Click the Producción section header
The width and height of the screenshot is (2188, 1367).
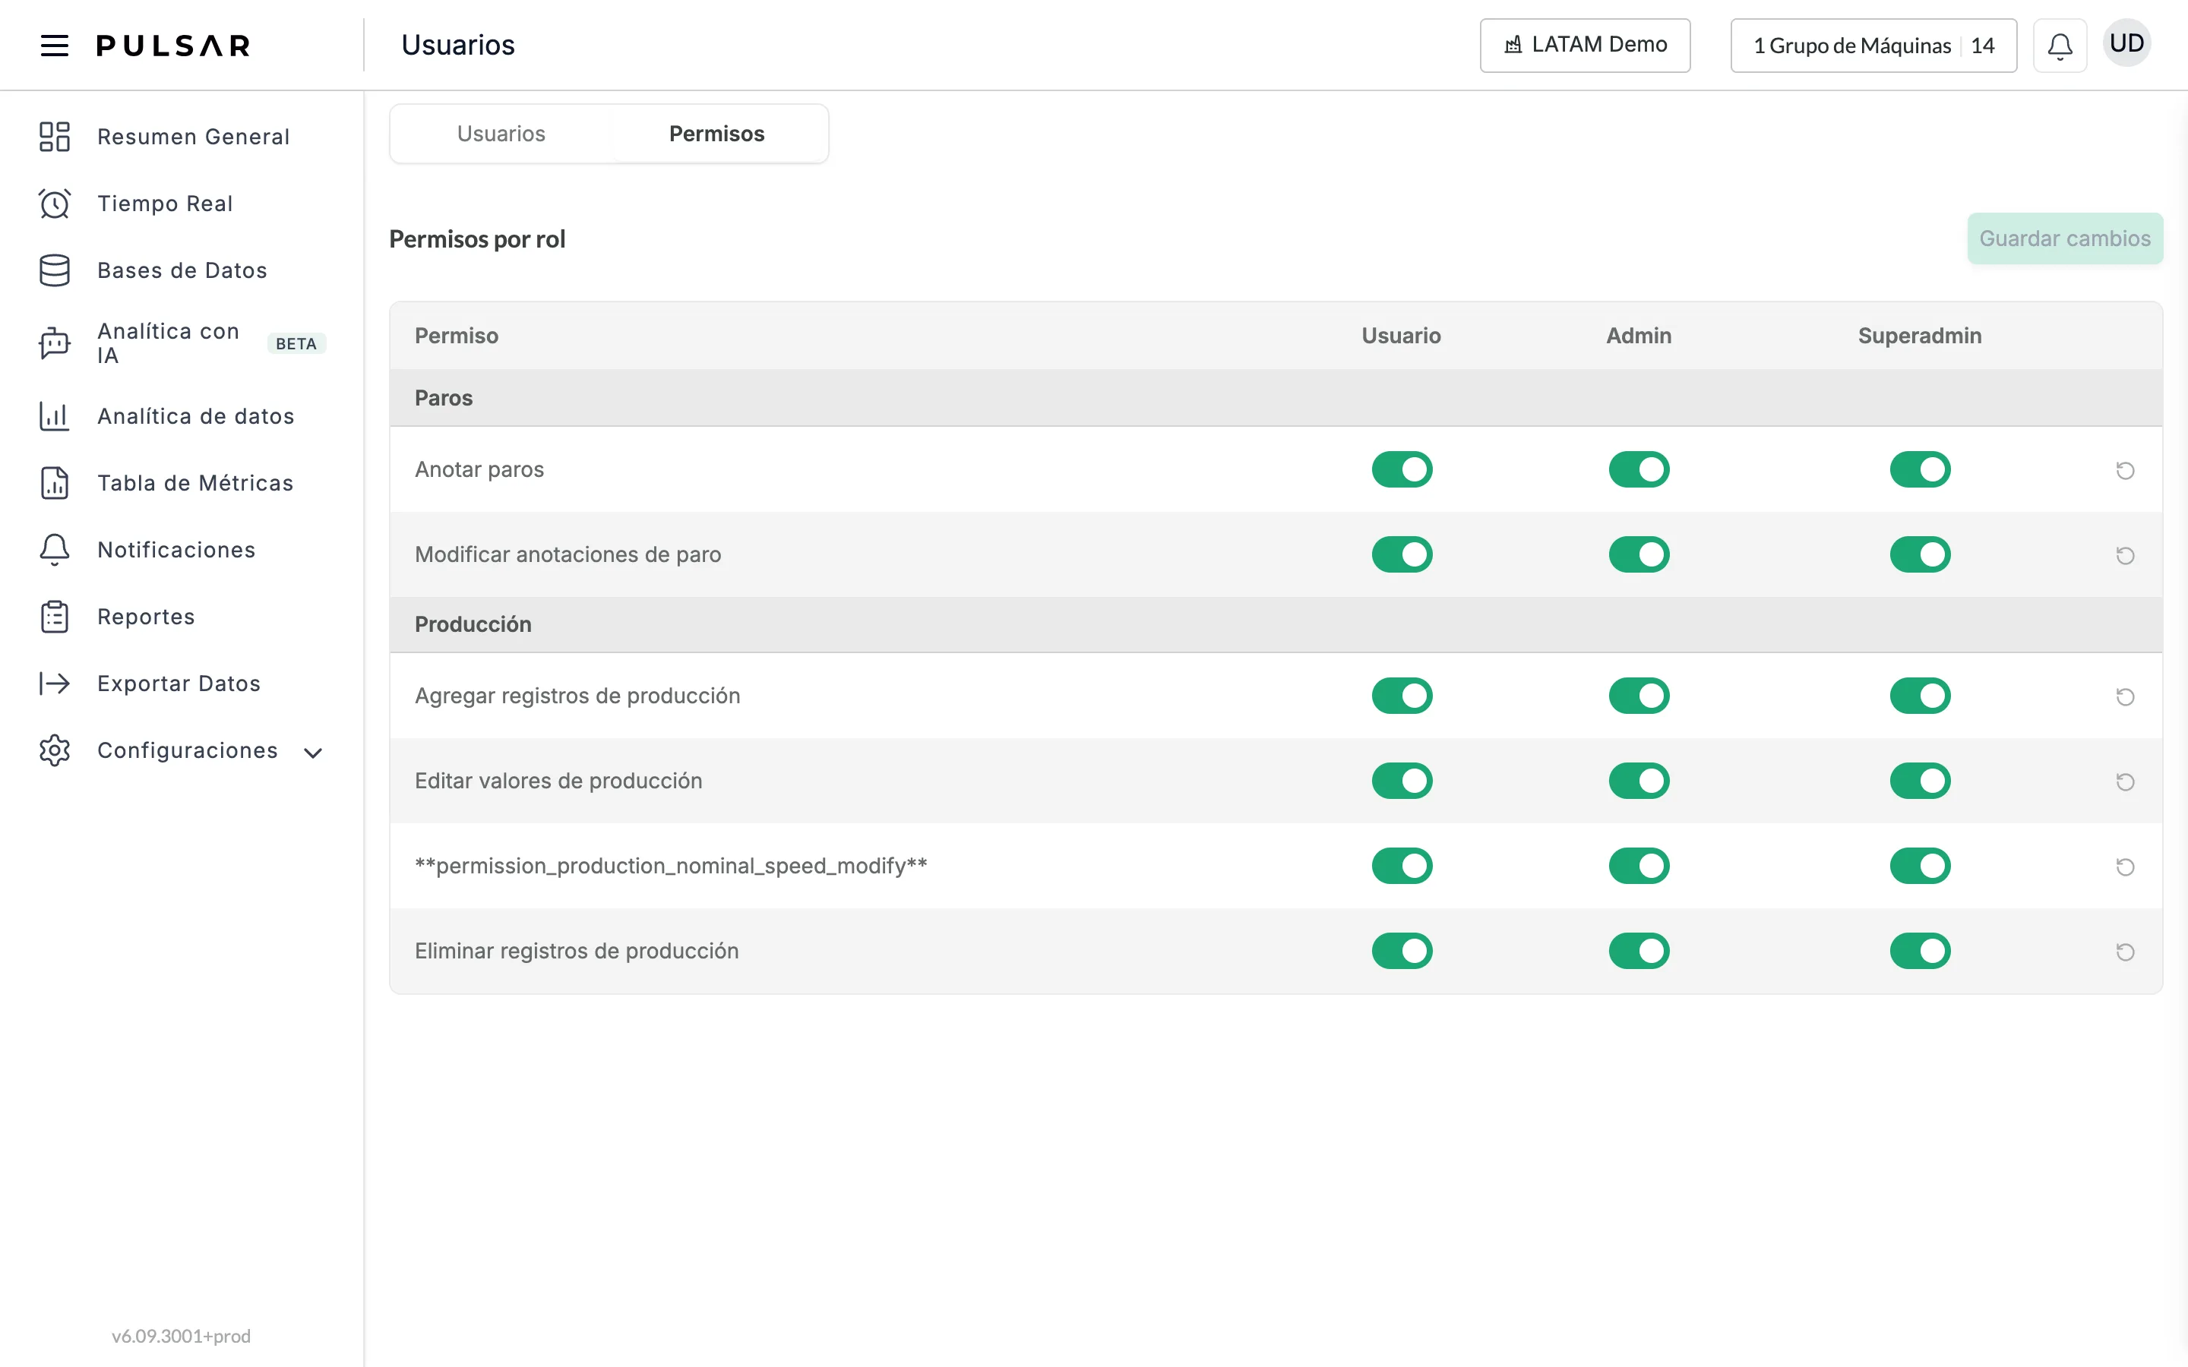pyautogui.click(x=1276, y=624)
